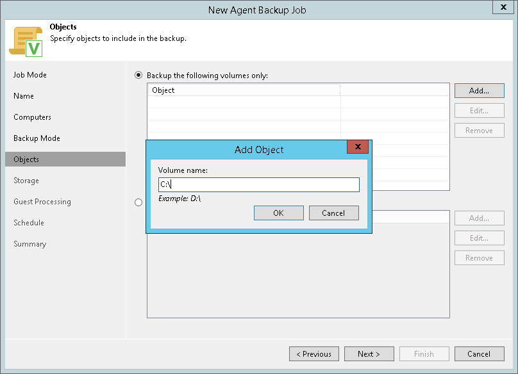Screen dimensions: 518x374
Task: Open the Storage wizard step
Action: tap(26, 181)
